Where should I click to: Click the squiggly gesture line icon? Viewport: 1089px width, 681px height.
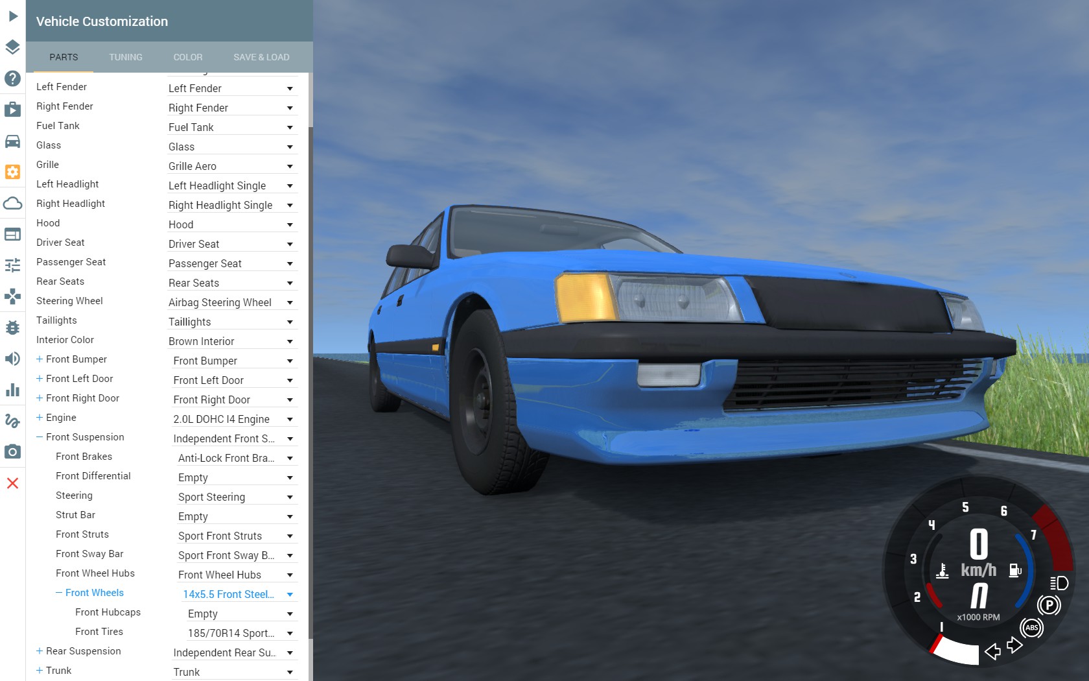pyautogui.click(x=12, y=421)
